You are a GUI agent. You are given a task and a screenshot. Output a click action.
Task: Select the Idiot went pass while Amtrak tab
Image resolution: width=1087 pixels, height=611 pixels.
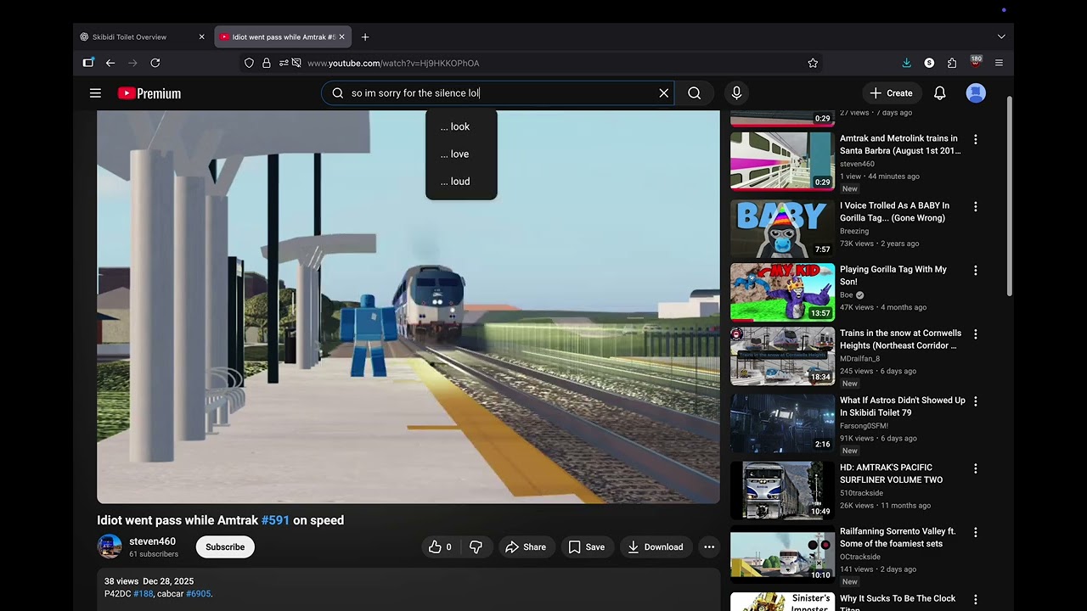point(283,37)
